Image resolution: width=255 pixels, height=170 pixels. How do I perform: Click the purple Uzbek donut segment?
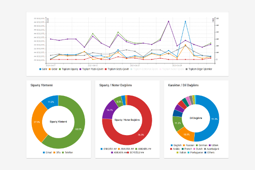[x=179, y=108]
